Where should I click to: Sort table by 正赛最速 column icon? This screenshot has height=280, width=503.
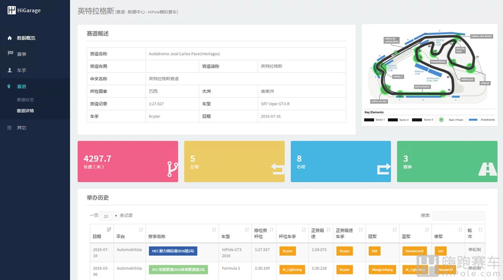(328, 230)
